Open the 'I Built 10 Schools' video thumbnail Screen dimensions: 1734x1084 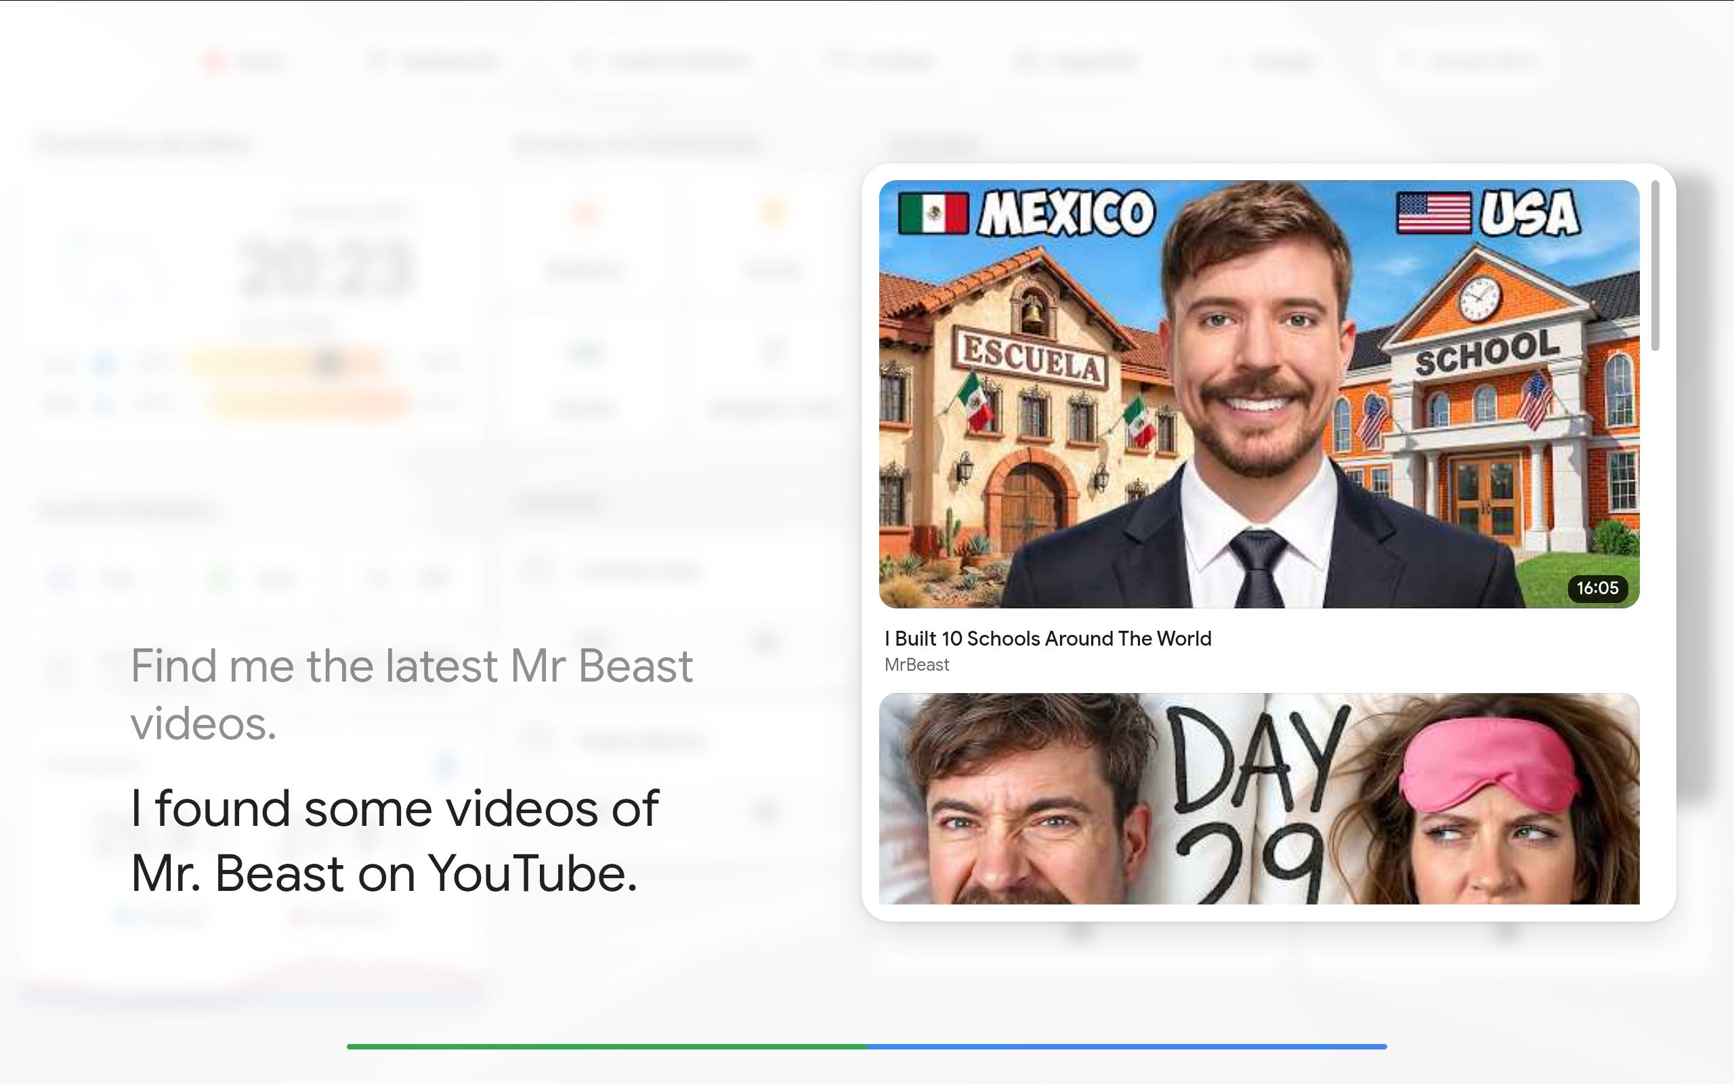tap(1259, 394)
